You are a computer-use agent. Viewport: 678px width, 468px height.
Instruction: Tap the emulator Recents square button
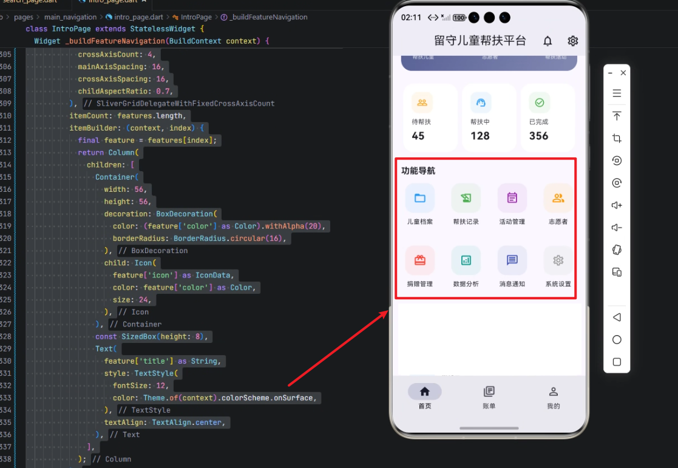617,362
